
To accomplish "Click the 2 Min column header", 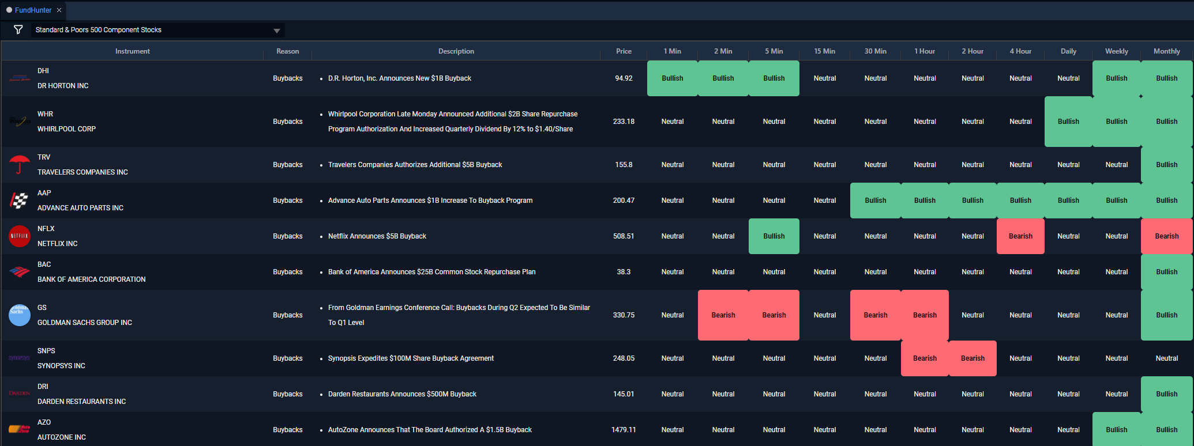I will point(723,51).
